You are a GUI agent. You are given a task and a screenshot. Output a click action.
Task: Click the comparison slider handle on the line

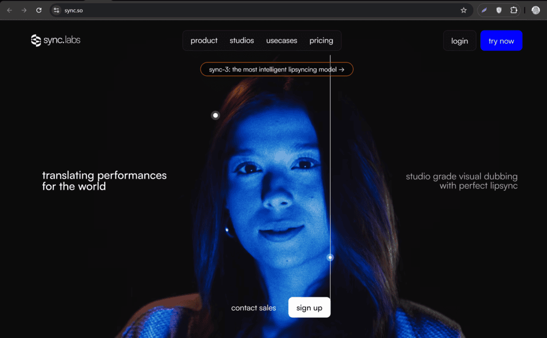(330, 257)
